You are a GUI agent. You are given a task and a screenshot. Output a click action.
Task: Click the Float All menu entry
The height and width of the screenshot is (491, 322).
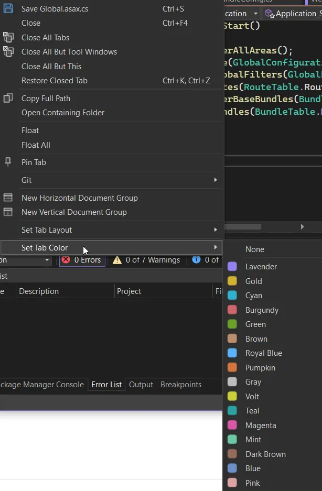tap(36, 145)
